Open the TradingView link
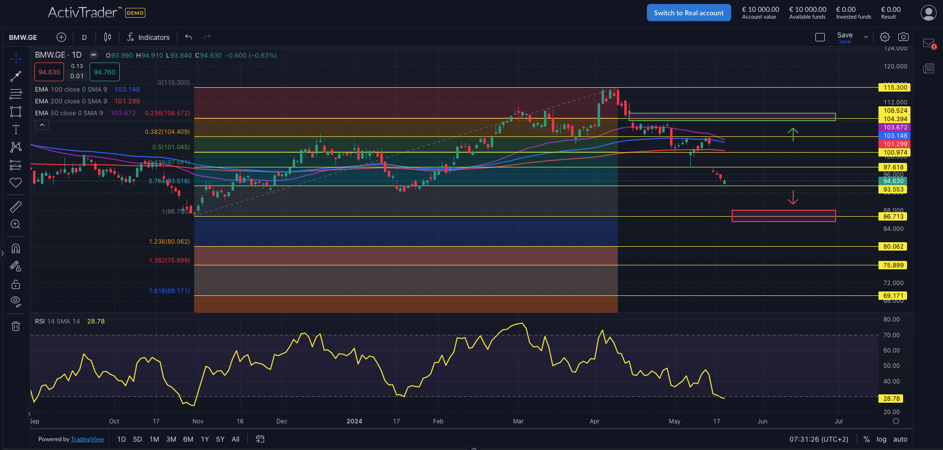 tap(87, 439)
